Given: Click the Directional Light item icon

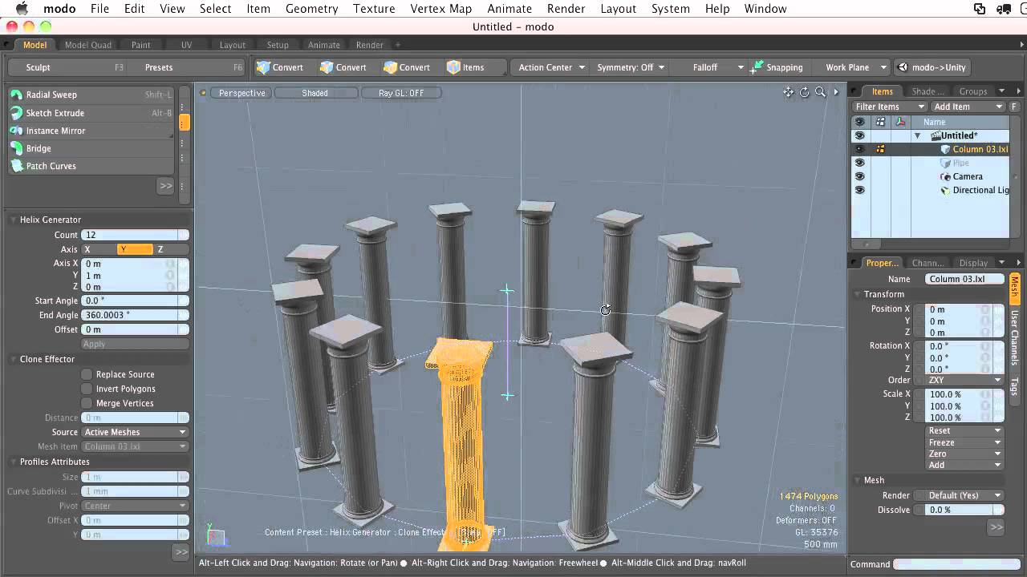Looking at the screenshot, I should click(x=945, y=190).
